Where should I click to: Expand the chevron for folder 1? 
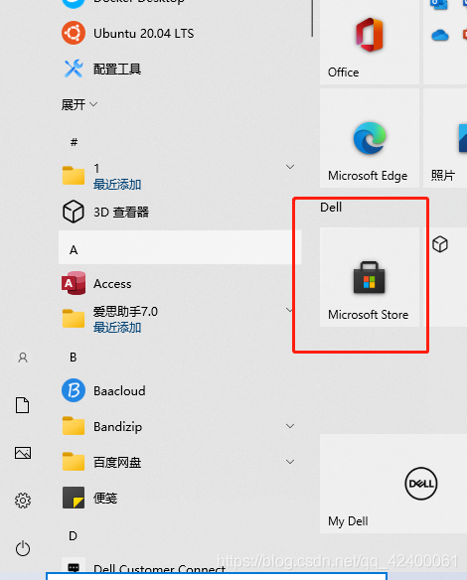click(x=290, y=167)
